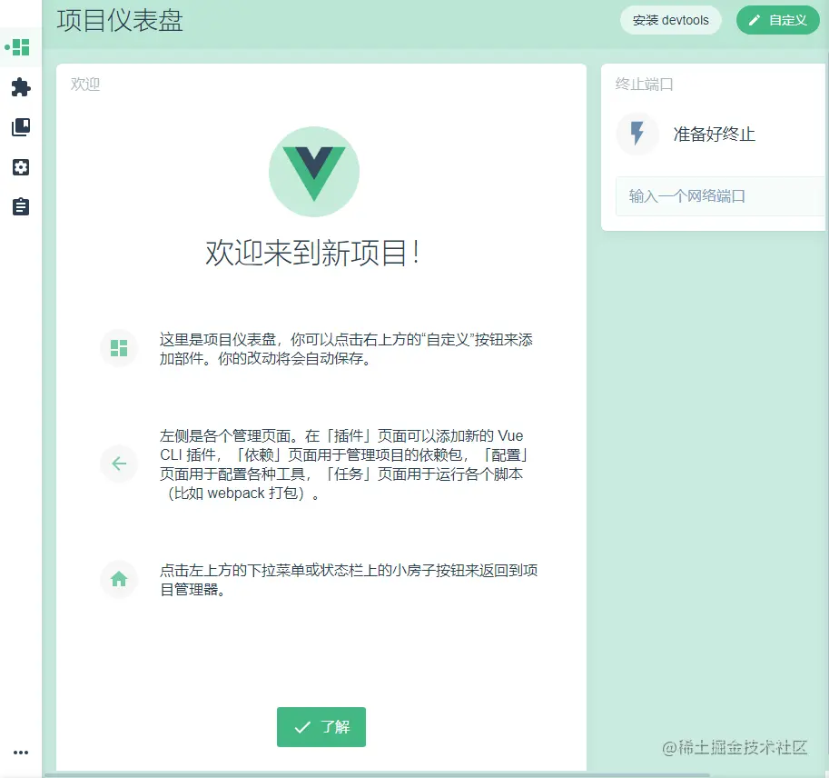Click the horizontal scrollbar at bottom
Image resolution: width=829 pixels, height=778 pixels.
[x=377, y=775]
